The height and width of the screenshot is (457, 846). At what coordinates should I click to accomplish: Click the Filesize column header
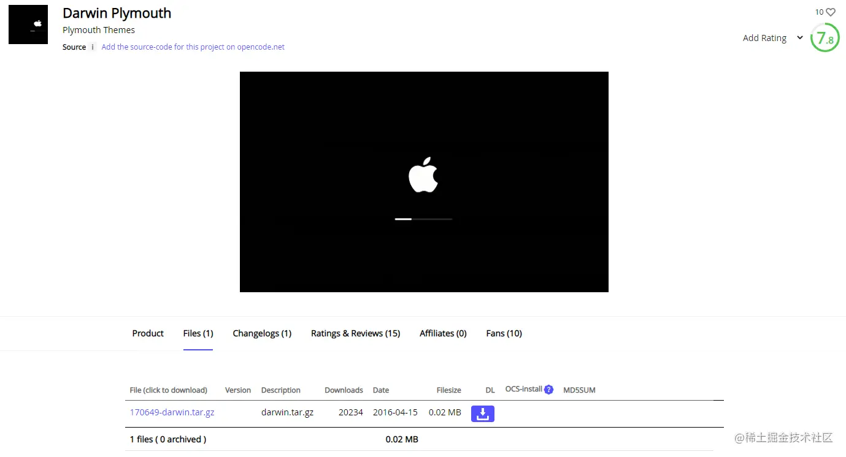(448, 390)
